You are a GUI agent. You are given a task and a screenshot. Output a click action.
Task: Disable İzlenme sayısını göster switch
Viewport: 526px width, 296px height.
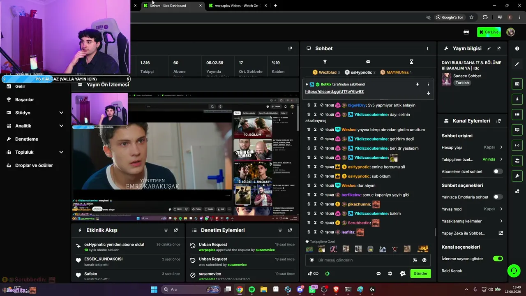tap(498, 259)
